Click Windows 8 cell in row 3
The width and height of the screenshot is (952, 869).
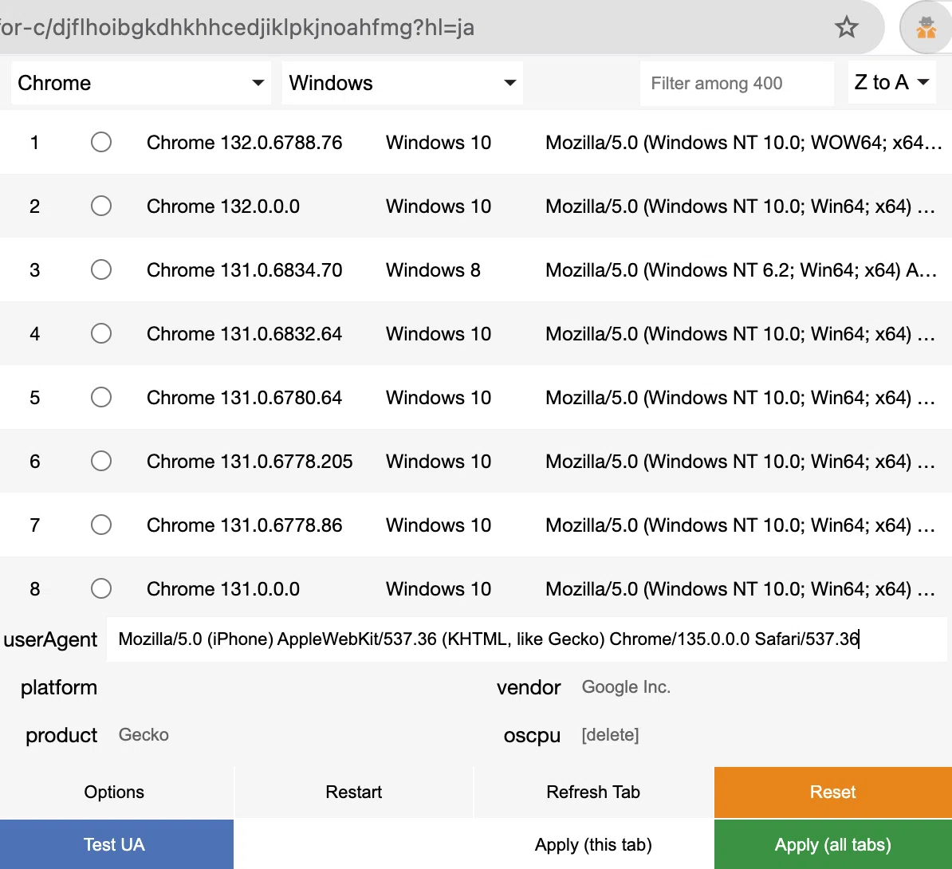pos(433,269)
